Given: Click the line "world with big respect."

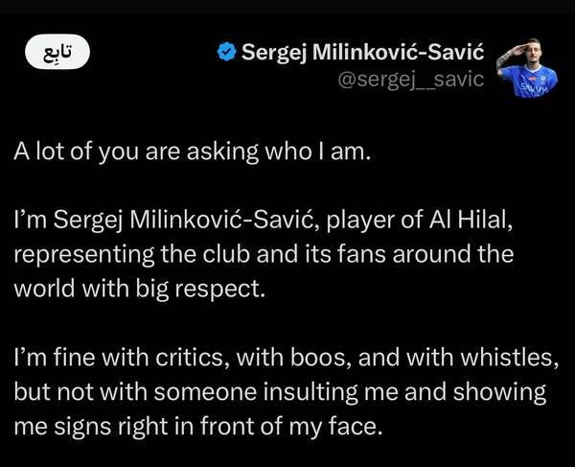Looking at the screenshot, I should point(138,288).
